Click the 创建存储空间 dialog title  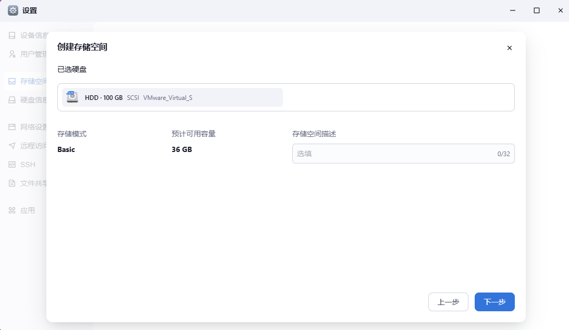click(82, 47)
